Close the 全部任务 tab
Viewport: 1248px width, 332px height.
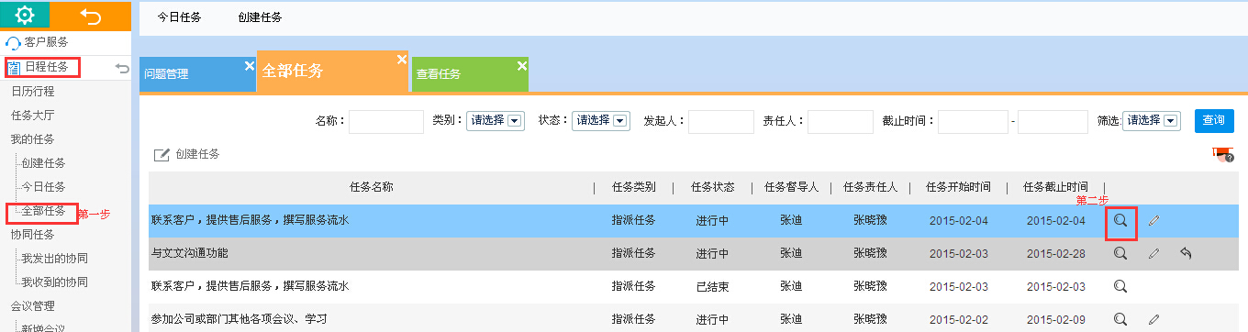(x=401, y=59)
